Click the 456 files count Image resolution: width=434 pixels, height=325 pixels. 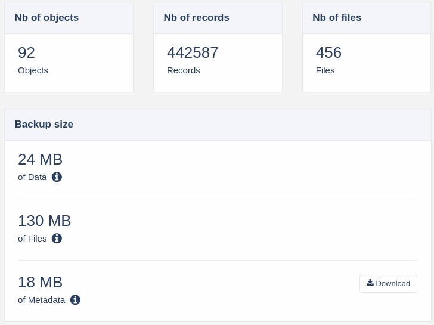point(328,52)
